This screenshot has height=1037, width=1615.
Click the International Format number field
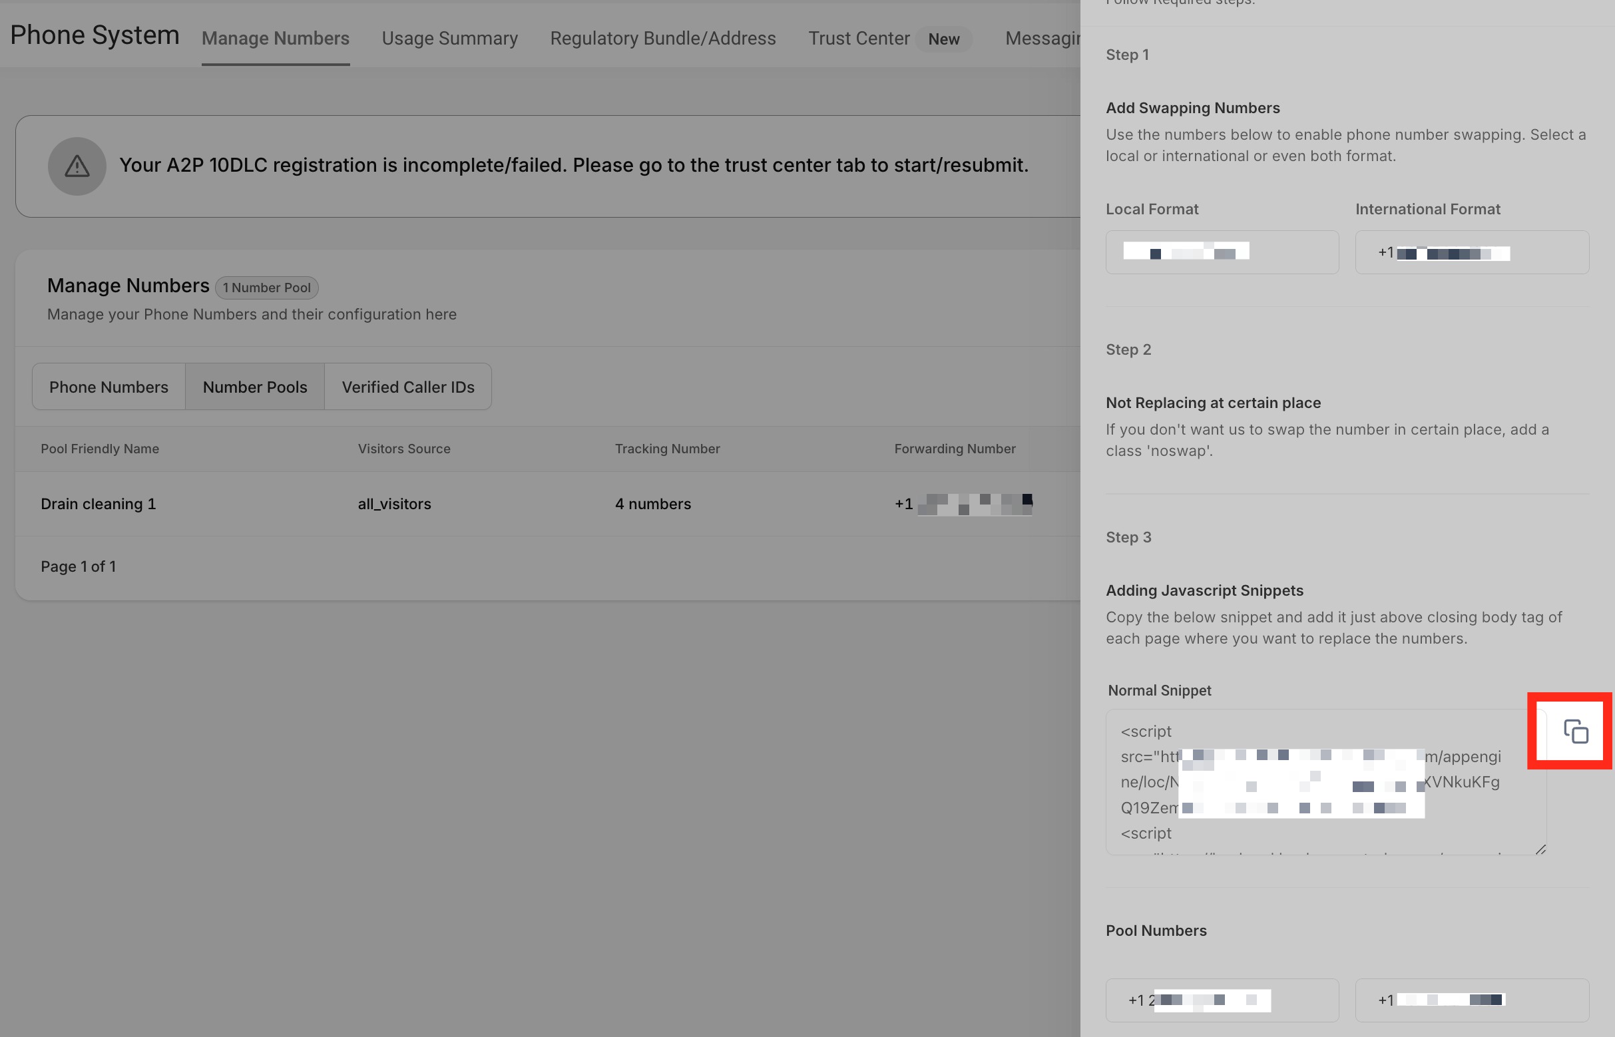coord(1471,252)
